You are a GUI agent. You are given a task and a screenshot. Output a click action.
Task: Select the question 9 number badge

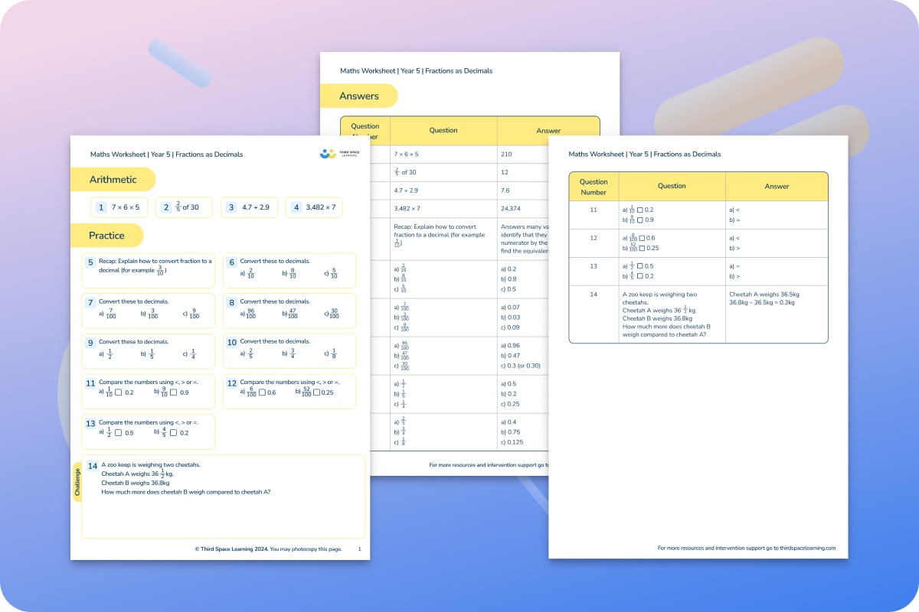click(x=90, y=341)
